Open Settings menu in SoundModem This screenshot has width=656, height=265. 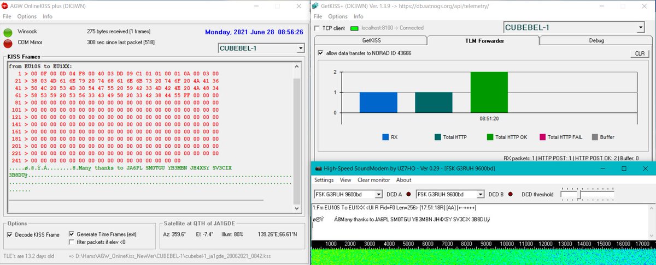[324, 180]
